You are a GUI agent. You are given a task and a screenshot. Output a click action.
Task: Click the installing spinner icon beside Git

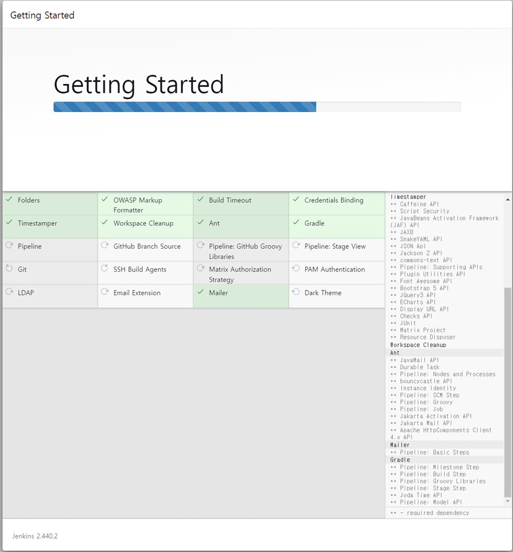(x=9, y=268)
